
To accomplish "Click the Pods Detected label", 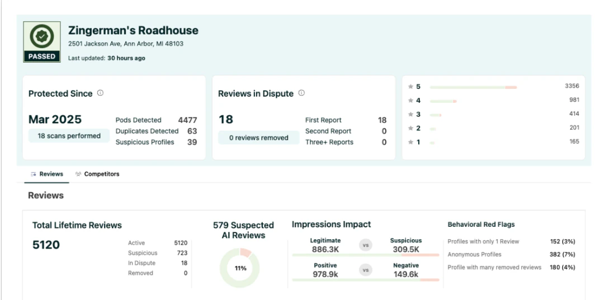I will 139,120.
